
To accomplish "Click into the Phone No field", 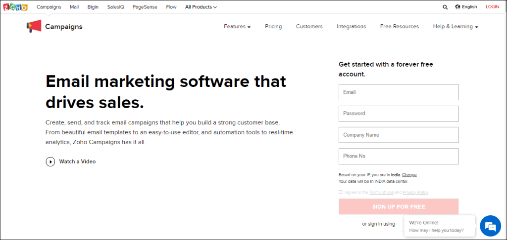I will (399, 156).
